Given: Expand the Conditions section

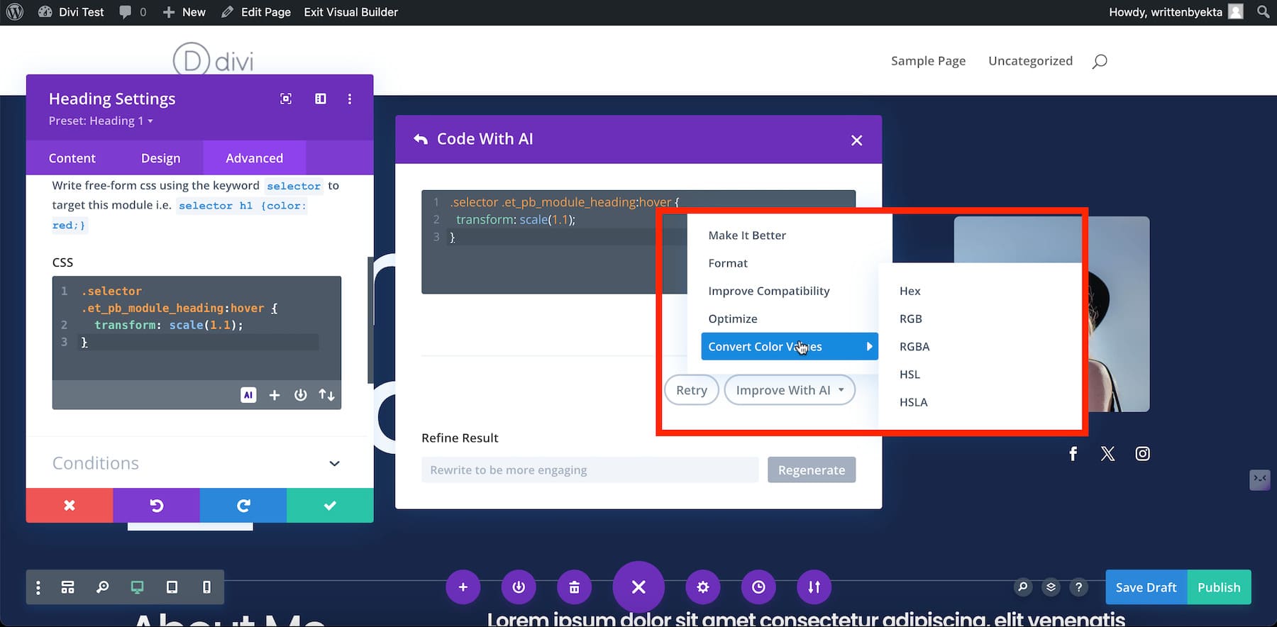Looking at the screenshot, I should (197, 463).
